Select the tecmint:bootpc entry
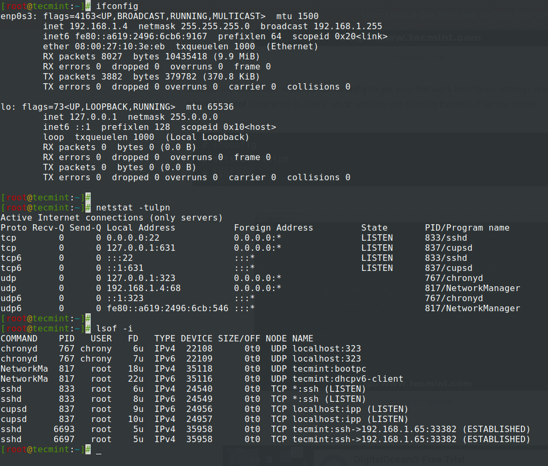 click(x=329, y=368)
